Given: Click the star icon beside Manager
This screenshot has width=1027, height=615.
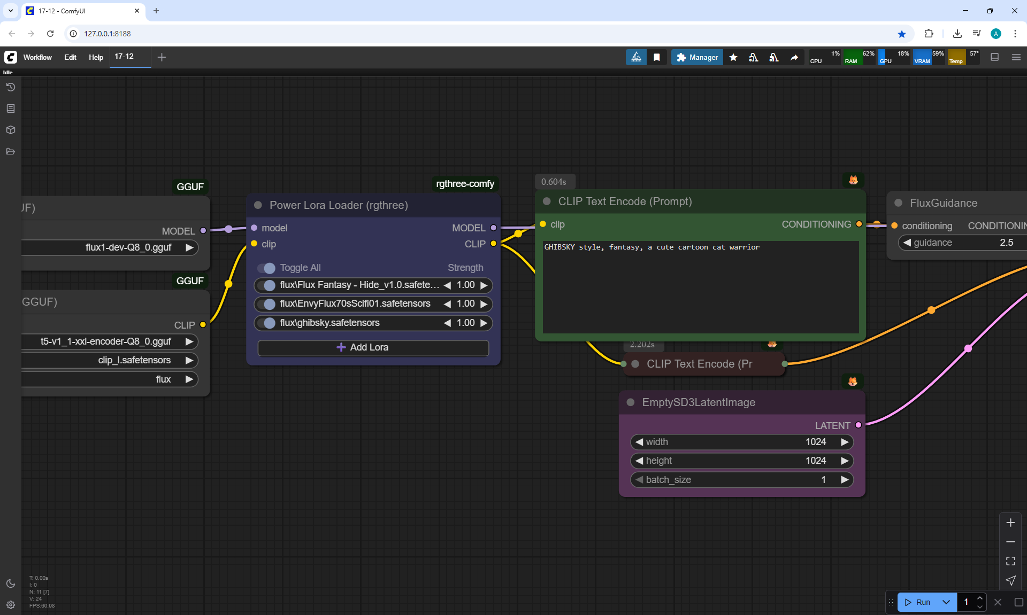Looking at the screenshot, I should [733, 57].
